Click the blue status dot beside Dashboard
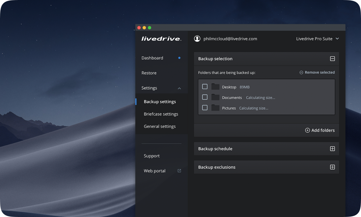The height and width of the screenshot is (217, 361). [179, 58]
